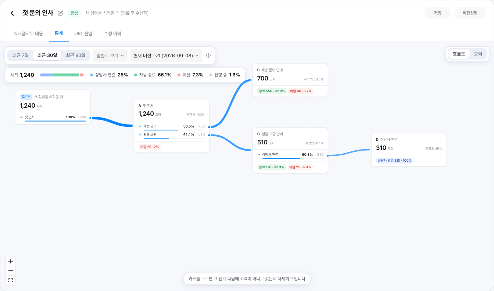Open the 통계 tab
This screenshot has width=494, height=291.
(59, 33)
